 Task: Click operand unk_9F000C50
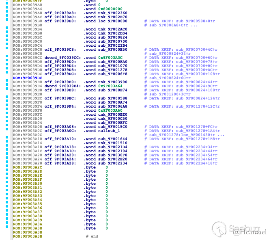click(113, 119)
